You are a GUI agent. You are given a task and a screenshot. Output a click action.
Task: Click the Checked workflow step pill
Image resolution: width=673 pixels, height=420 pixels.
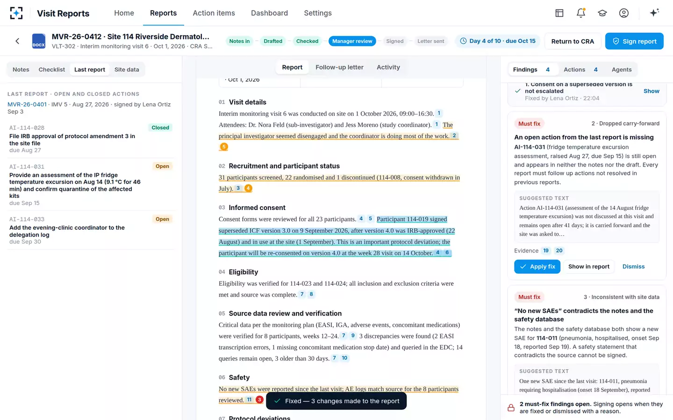click(x=307, y=41)
